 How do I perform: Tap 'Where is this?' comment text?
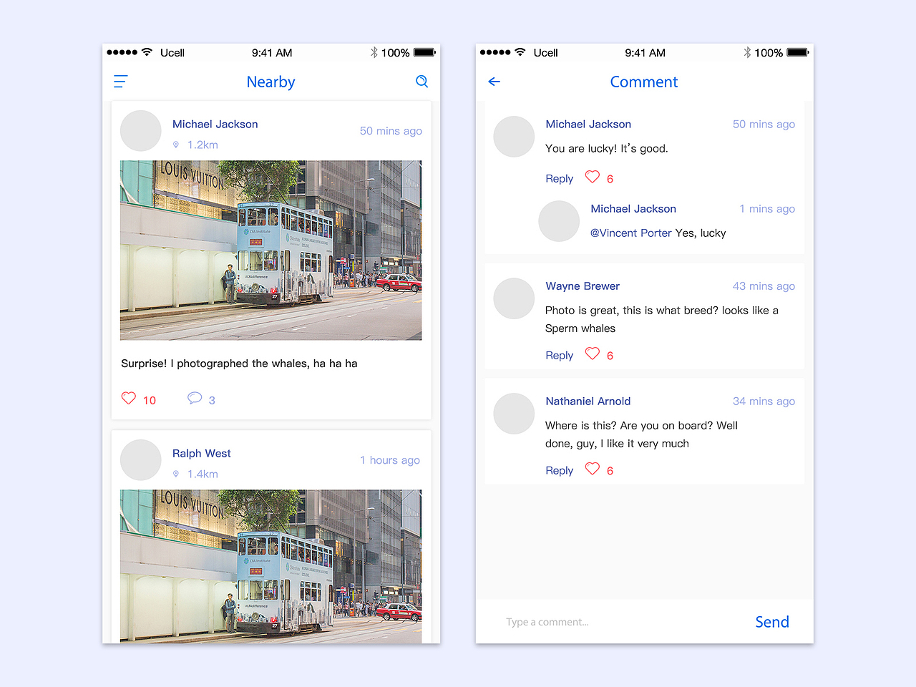pos(641,434)
